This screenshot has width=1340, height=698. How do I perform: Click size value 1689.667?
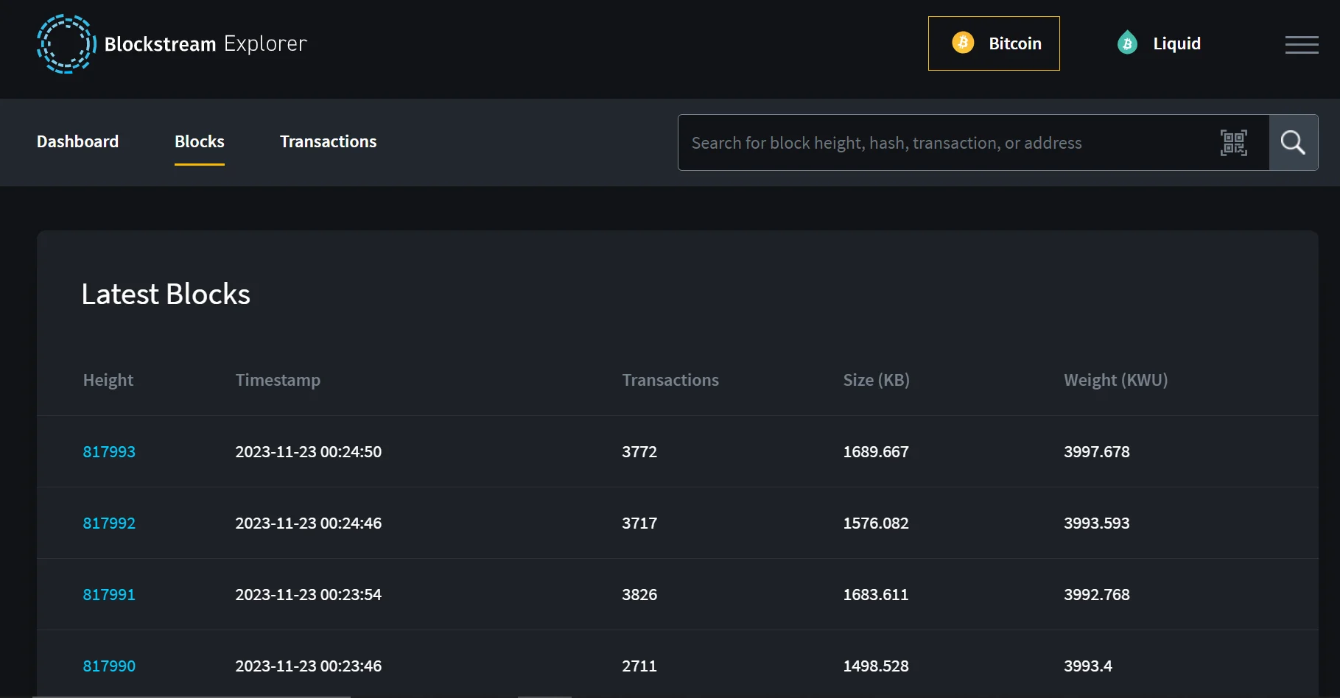(x=876, y=452)
